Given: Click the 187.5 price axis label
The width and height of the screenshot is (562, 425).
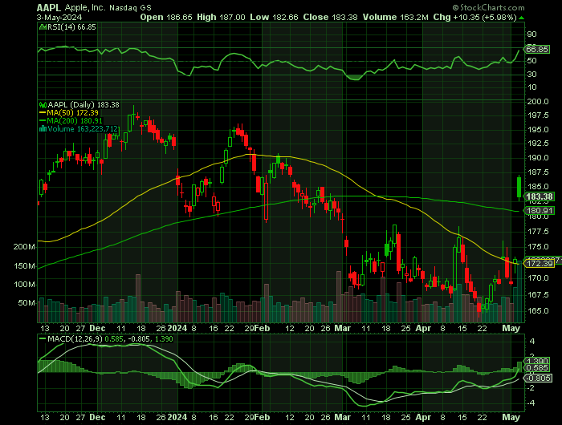Looking at the screenshot, I should point(538,172).
